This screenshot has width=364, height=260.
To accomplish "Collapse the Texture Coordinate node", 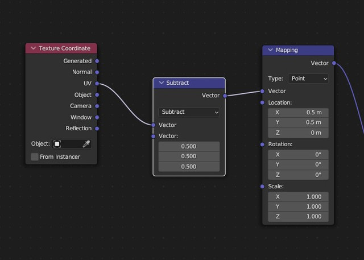I will 33,48.
